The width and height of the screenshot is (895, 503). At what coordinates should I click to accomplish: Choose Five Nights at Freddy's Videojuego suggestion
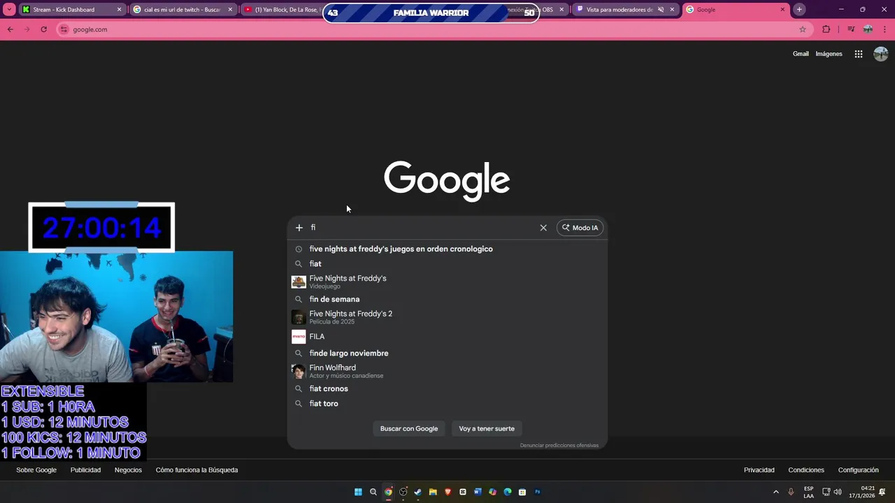[447, 282]
